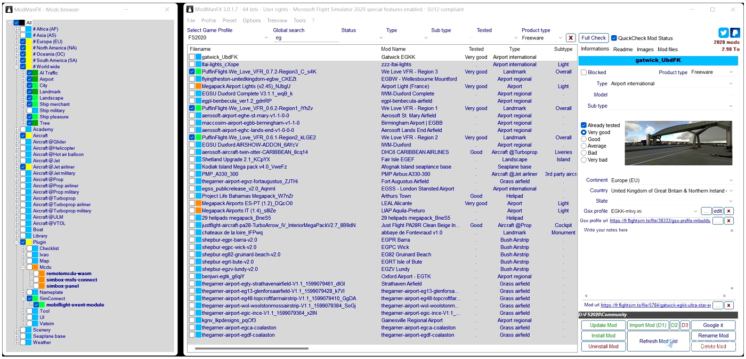Collapse the # World wide tree node
Viewport: 746px width, 359px height.
coord(17,67)
